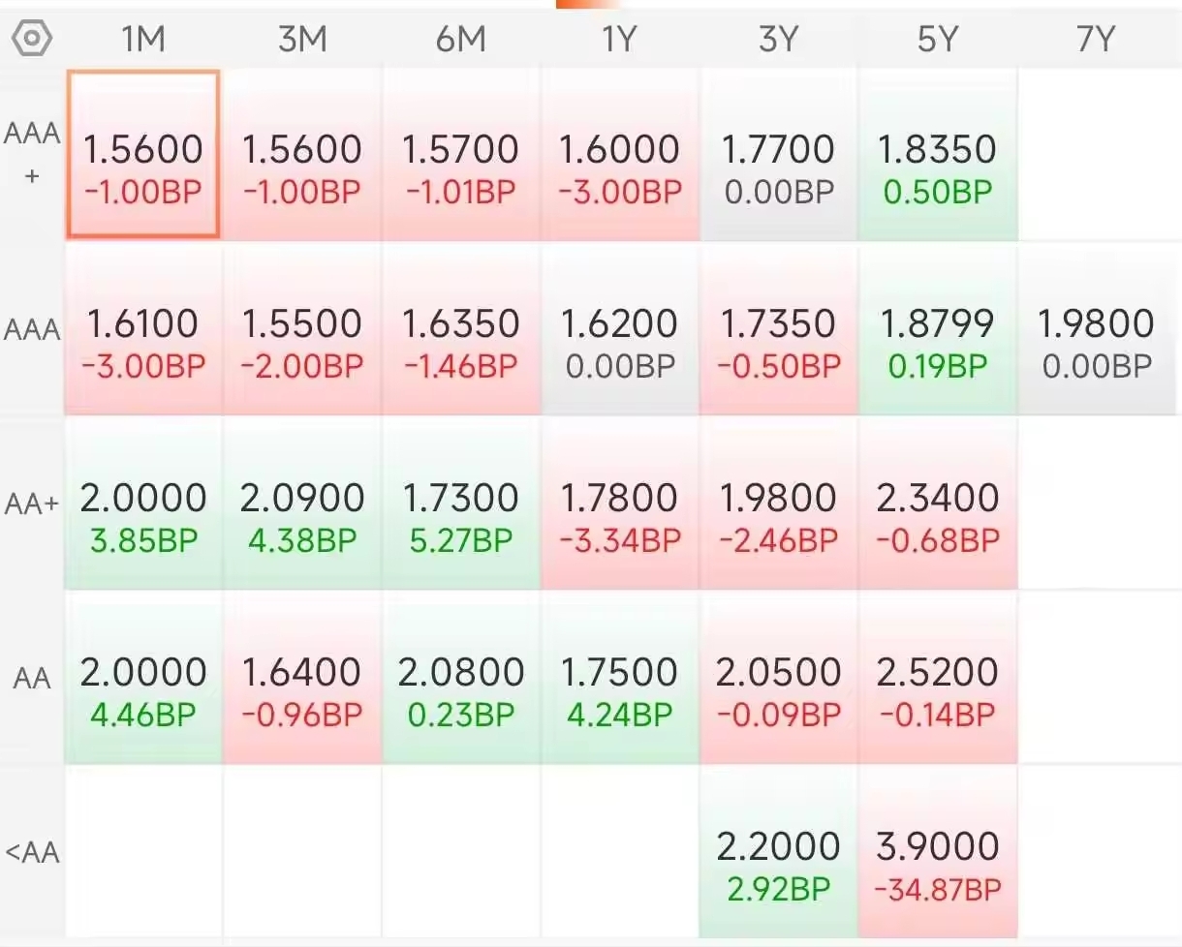Viewport: 1182px width, 947px height.
Task: Click the AAA+ row label
Action: pyautogui.click(x=32, y=154)
